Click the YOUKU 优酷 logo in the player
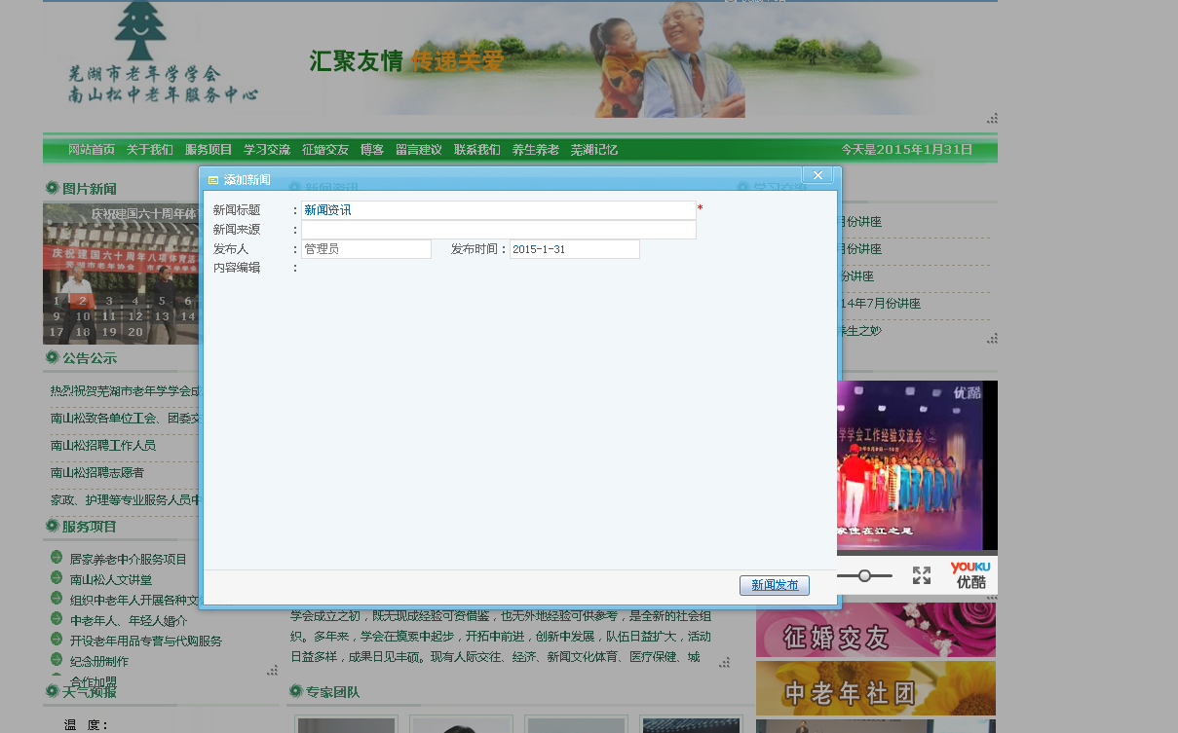Screen dimensions: 1178x733 pos(970,574)
